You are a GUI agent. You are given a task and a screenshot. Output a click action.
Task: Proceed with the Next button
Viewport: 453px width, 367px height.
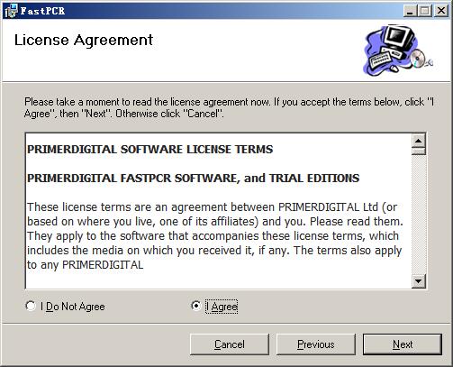pos(403,344)
